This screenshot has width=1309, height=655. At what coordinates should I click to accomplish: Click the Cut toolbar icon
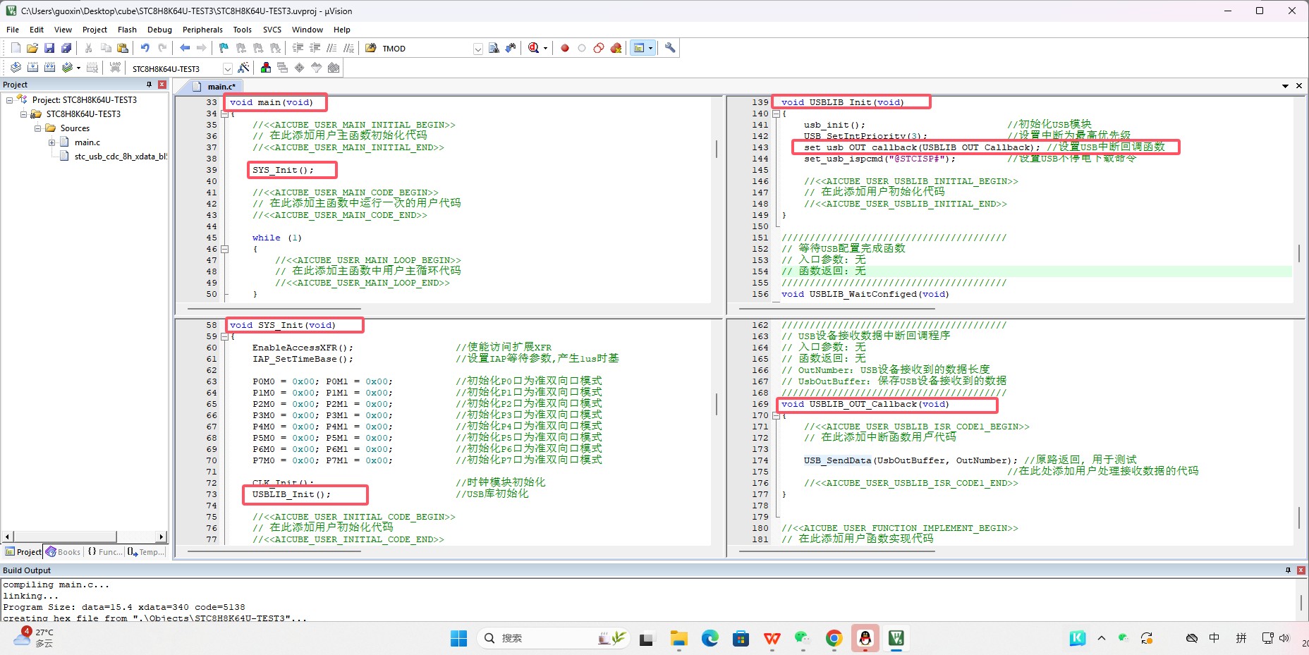point(89,48)
